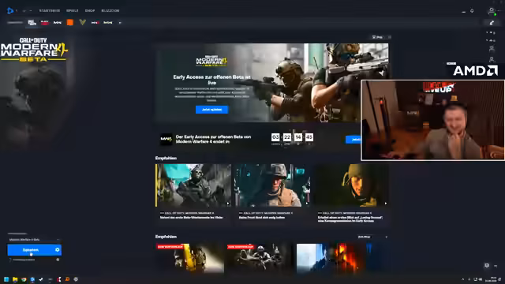Image resolution: width=505 pixels, height=284 pixels.
Task: Open the notifications bell icon
Action: pyautogui.click(x=472, y=10)
